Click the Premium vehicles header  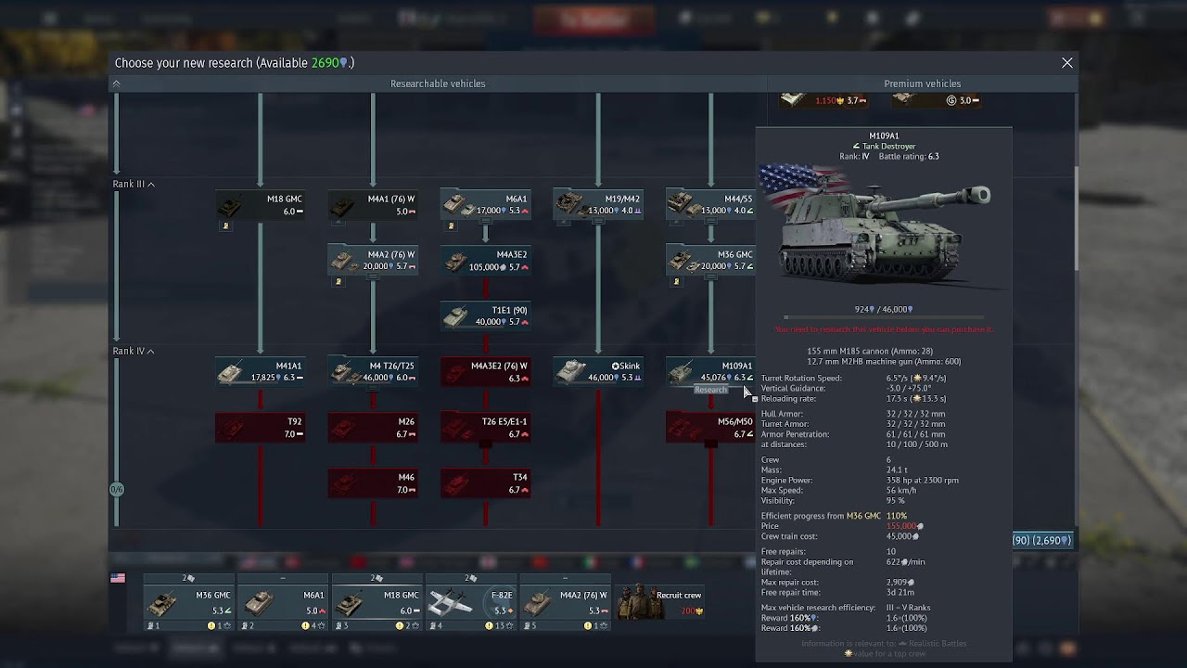[x=922, y=83]
